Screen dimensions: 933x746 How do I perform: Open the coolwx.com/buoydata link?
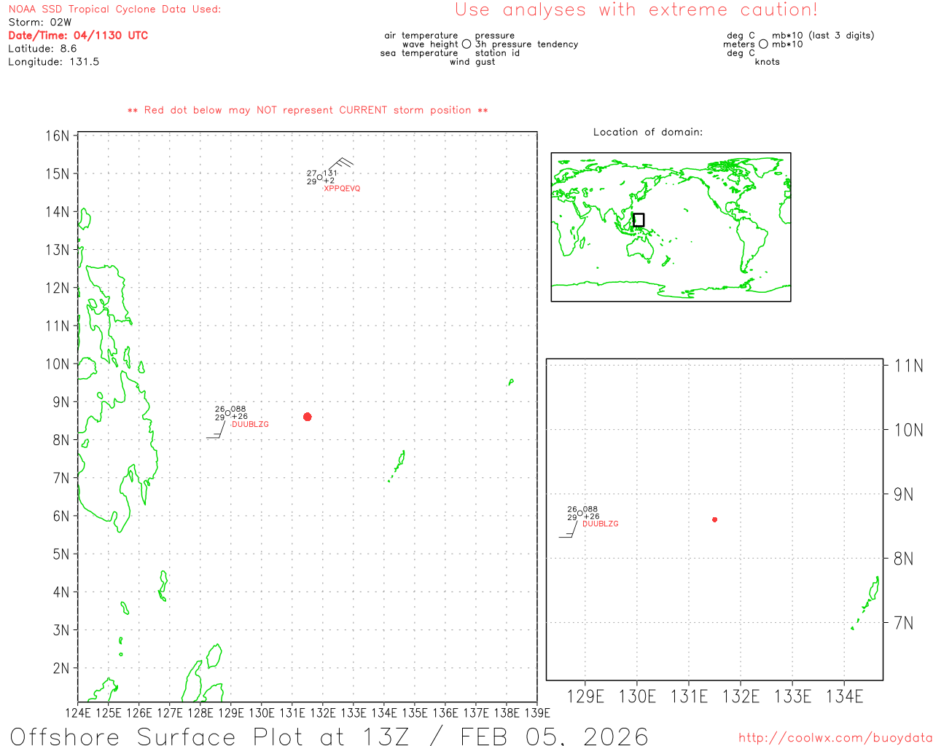[x=835, y=738]
